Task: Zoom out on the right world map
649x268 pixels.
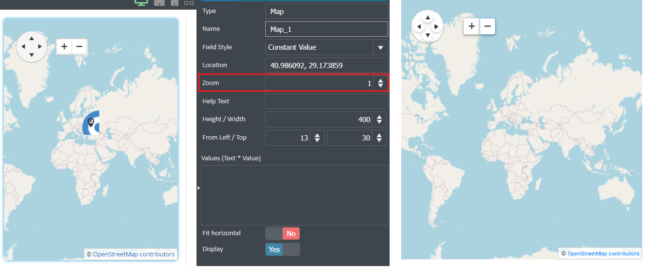Action: (x=487, y=26)
